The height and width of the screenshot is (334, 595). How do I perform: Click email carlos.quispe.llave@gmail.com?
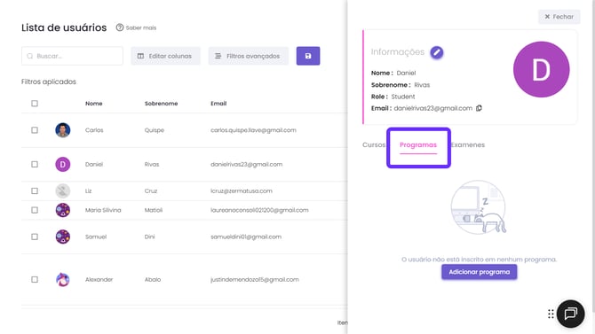(x=253, y=130)
